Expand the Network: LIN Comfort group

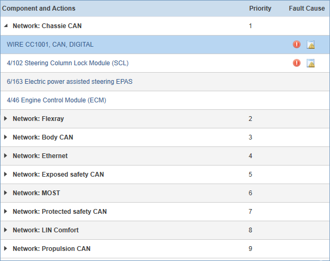click(x=6, y=230)
